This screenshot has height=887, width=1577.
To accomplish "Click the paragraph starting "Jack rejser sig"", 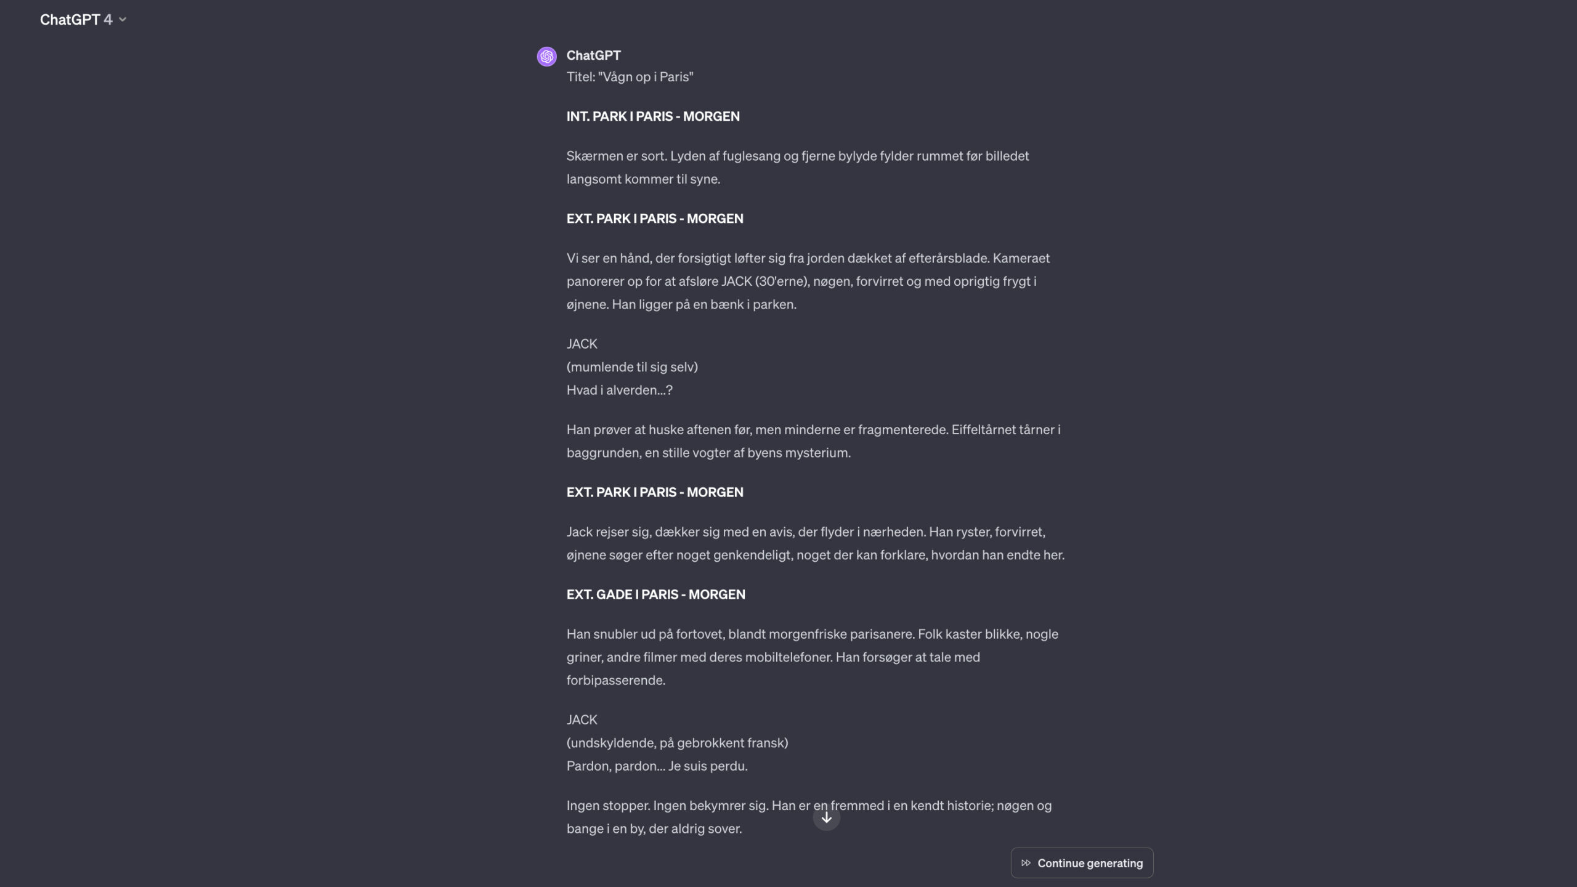I will (816, 543).
